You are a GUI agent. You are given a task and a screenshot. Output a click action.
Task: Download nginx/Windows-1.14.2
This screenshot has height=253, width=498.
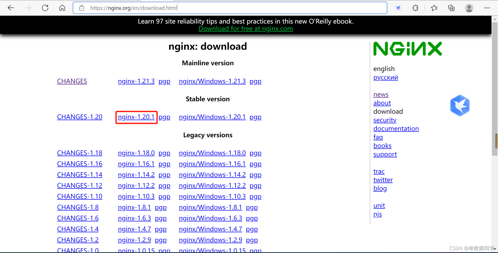212,175
